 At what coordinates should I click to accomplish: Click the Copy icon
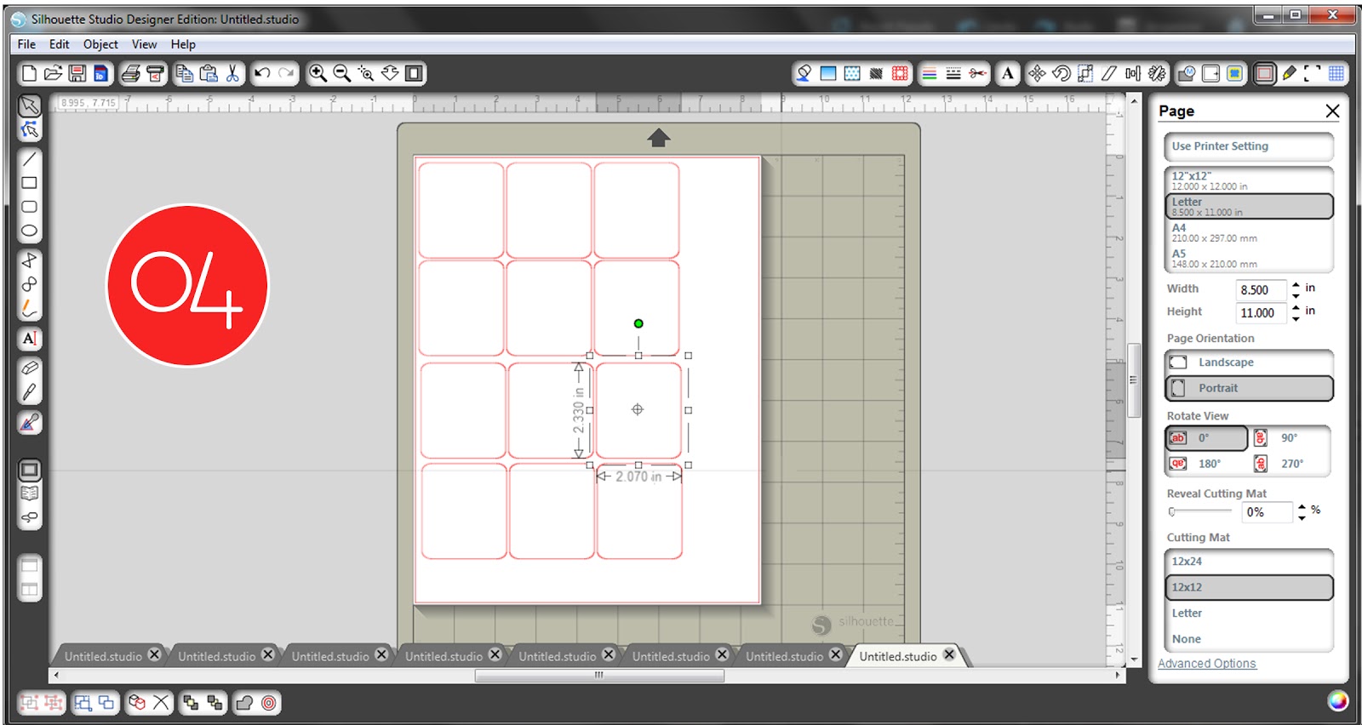pyautogui.click(x=184, y=74)
